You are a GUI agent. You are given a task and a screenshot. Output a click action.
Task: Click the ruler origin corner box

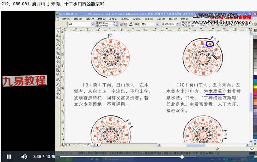[x=63, y=29]
